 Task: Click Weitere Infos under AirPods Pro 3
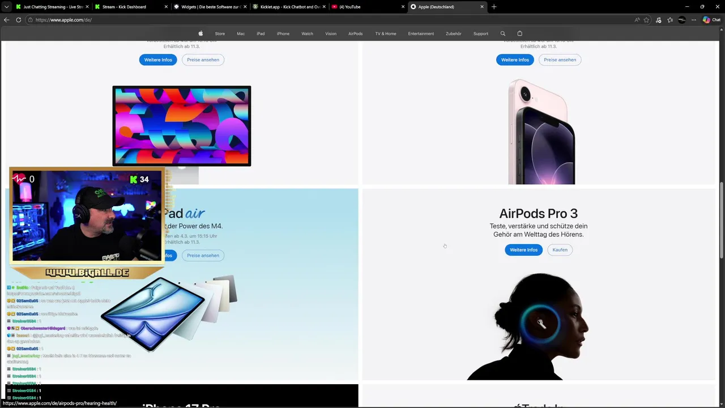tap(523, 249)
